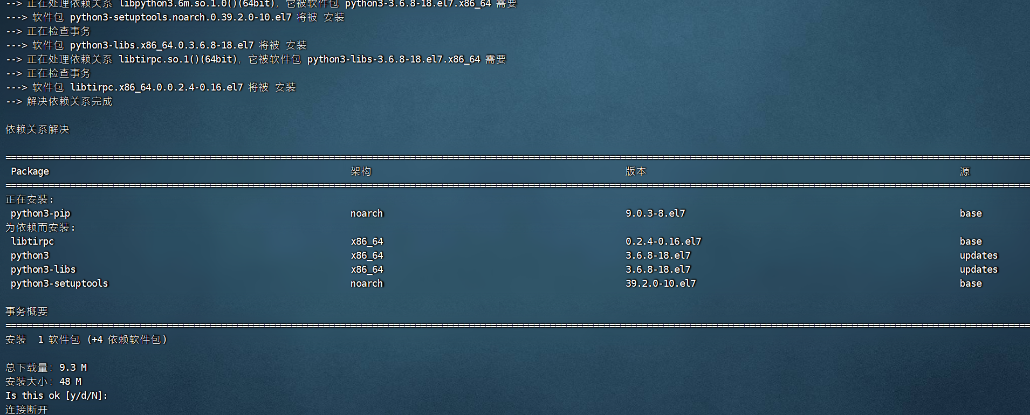Click the '安装大小: 48 M' line
The image size is (1030, 415).
tap(43, 382)
